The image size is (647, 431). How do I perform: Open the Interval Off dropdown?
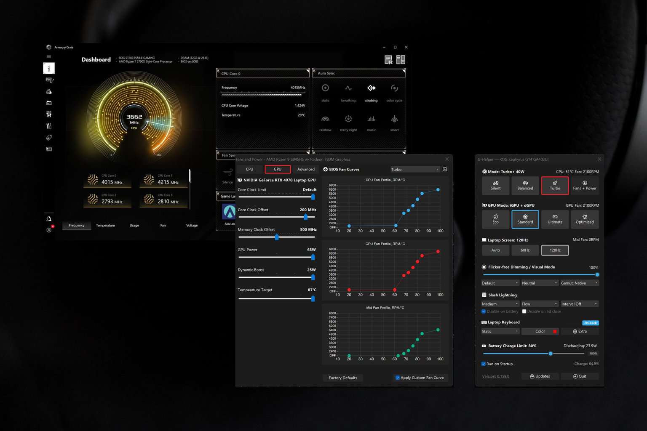coord(579,304)
